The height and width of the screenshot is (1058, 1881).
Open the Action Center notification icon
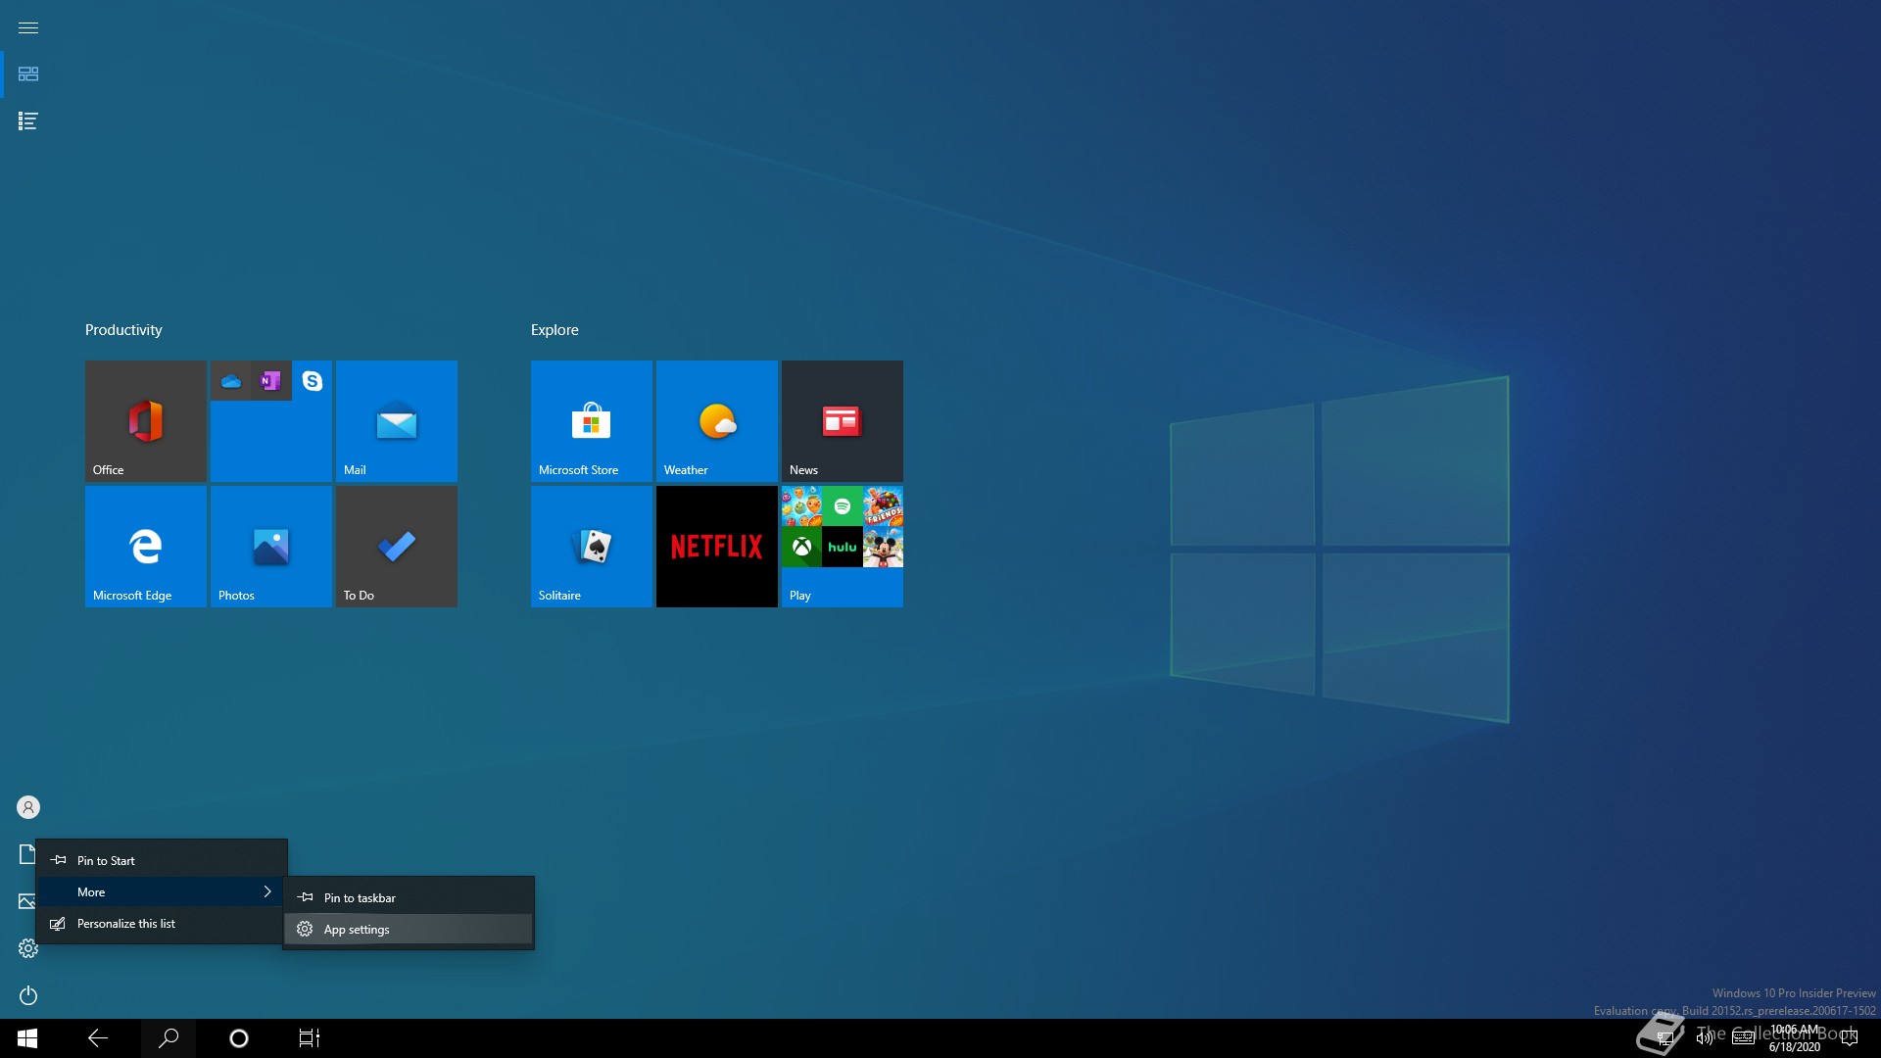pyautogui.click(x=1850, y=1038)
